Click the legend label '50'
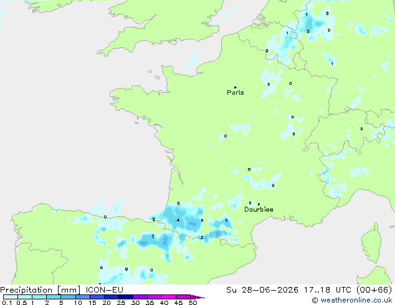The width and height of the screenshot is (395, 305). pyautogui.click(x=193, y=303)
